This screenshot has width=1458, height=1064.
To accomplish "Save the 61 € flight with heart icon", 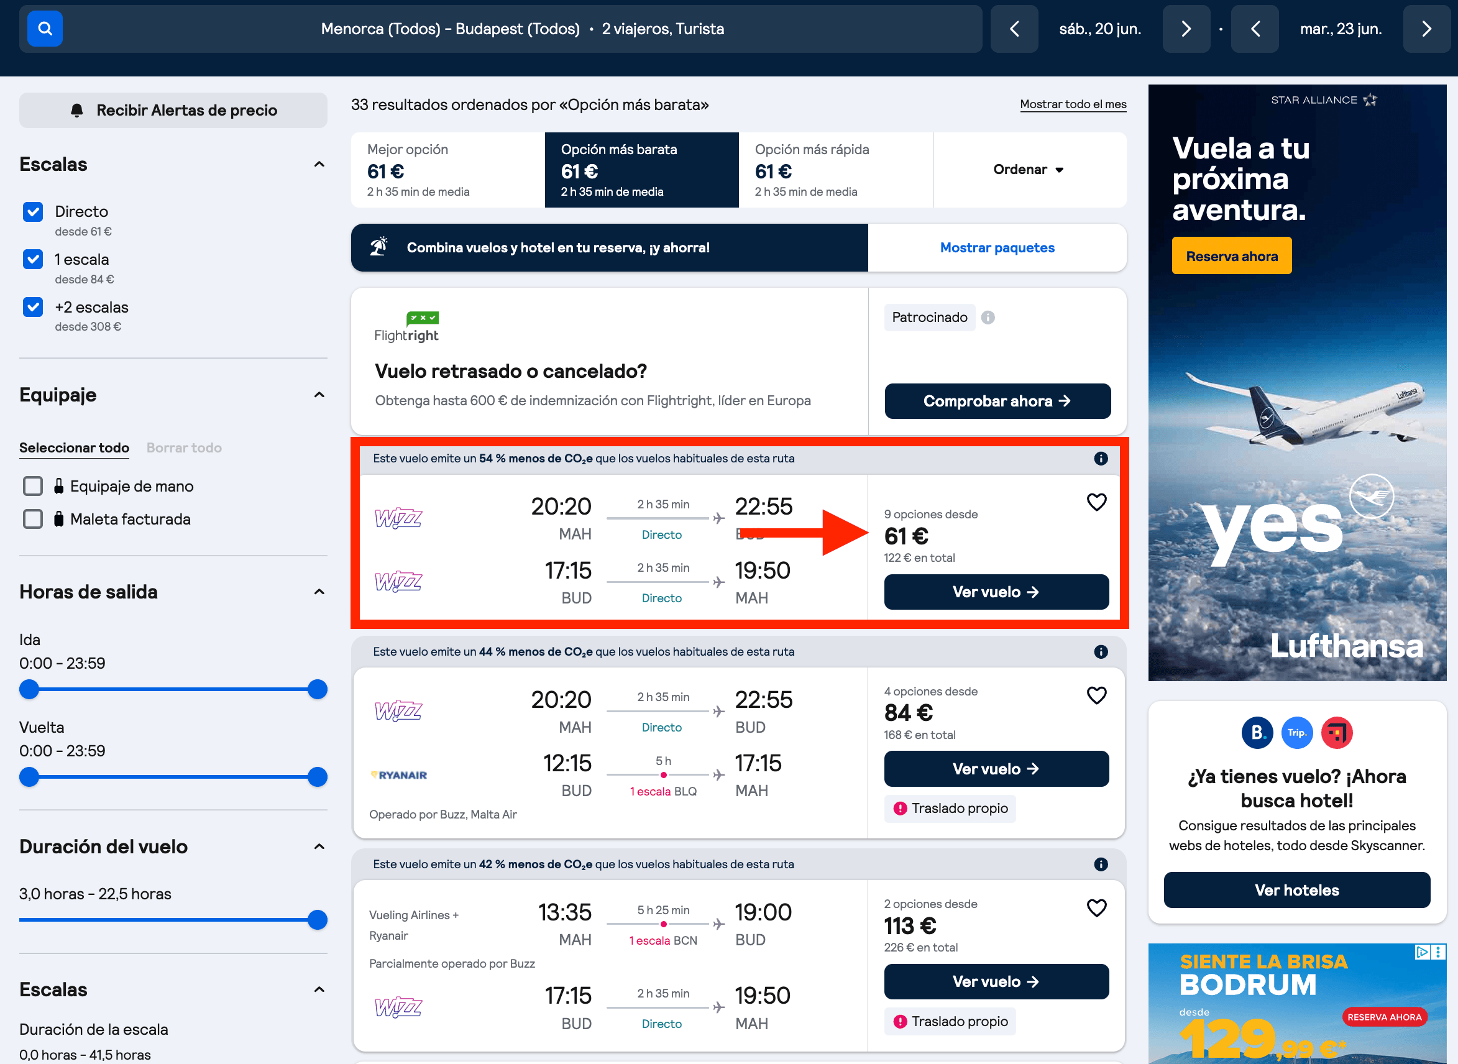I will (1096, 502).
